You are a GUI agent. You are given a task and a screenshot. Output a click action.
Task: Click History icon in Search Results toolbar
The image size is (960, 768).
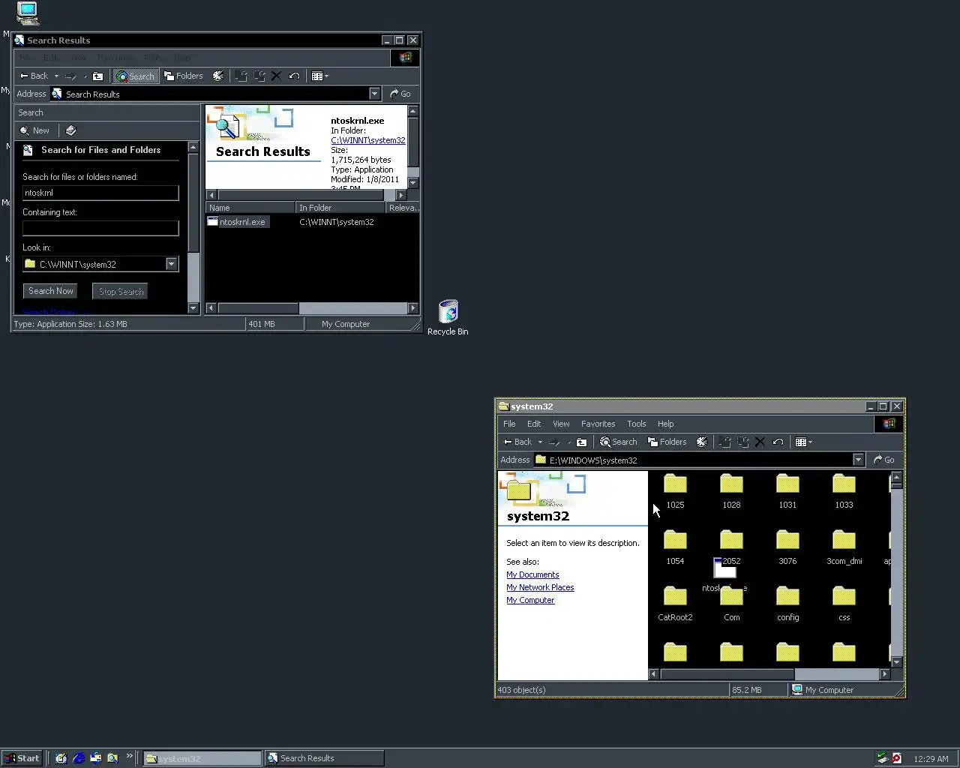pyautogui.click(x=218, y=76)
